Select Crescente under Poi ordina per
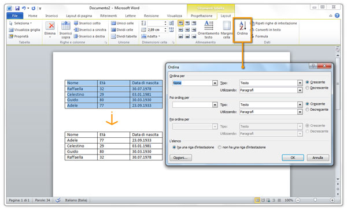 [x=307, y=104]
